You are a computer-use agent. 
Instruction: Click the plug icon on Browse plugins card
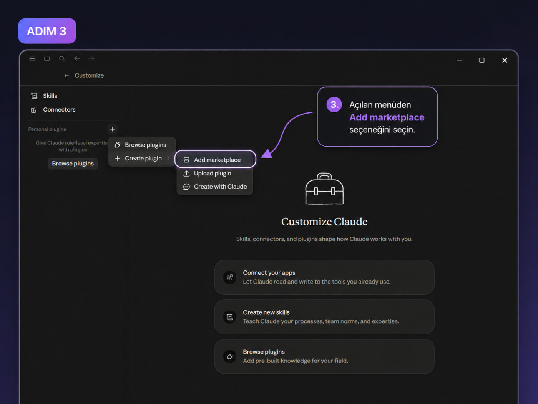click(229, 357)
